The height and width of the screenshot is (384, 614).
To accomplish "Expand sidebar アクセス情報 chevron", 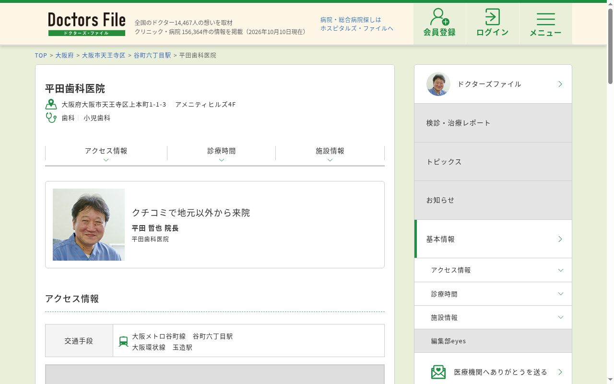I will 561,270.
